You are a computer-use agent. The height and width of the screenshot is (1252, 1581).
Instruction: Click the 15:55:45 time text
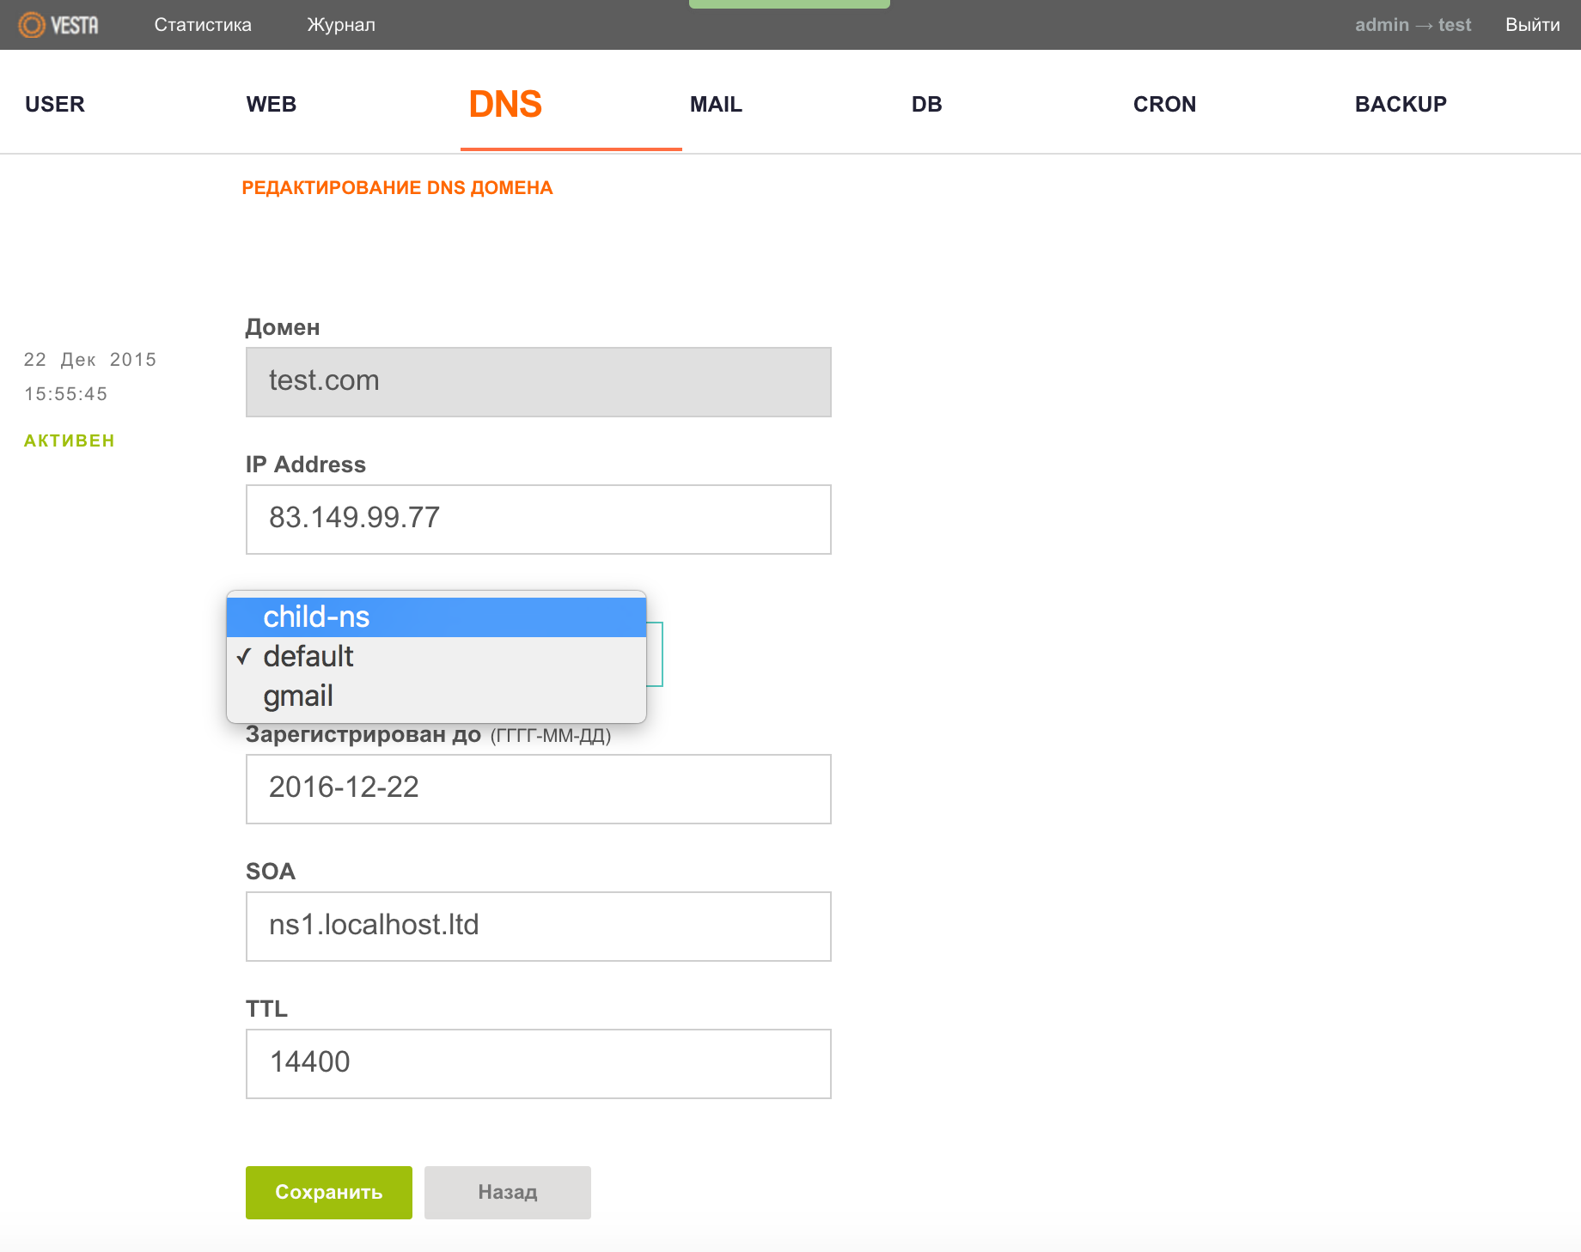click(66, 394)
